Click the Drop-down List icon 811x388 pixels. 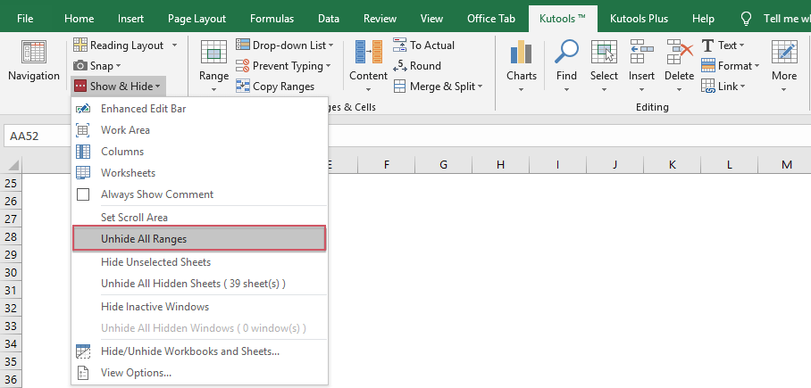(x=243, y=45)
